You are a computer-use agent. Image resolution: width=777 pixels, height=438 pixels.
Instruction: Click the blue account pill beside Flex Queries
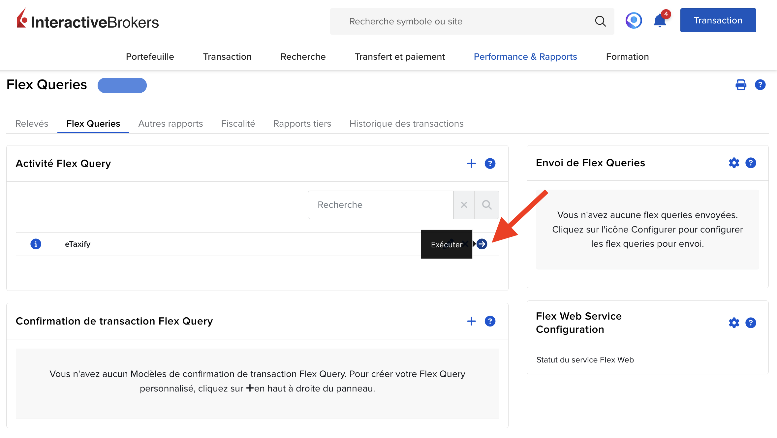coord(122,85)
